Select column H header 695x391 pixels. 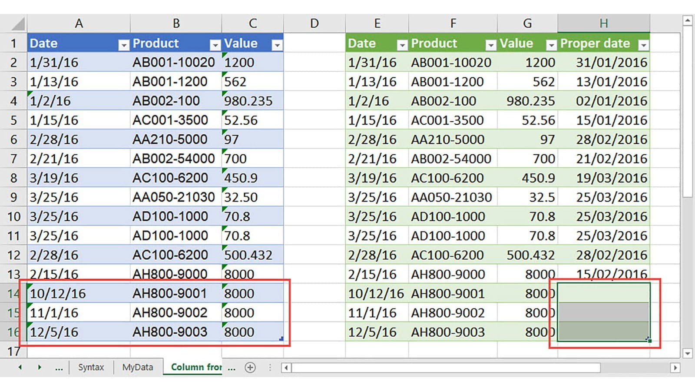[603, 23]
